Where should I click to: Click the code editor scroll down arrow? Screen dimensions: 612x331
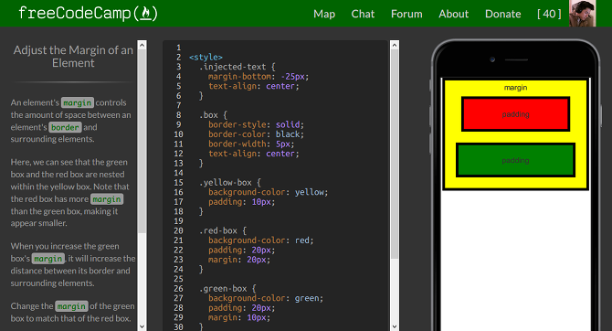(x=395, y=326)
